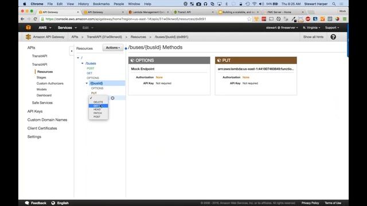The image size is (367, 206).
Task: Open Models in the left sidebar
Action: point(41,89)
